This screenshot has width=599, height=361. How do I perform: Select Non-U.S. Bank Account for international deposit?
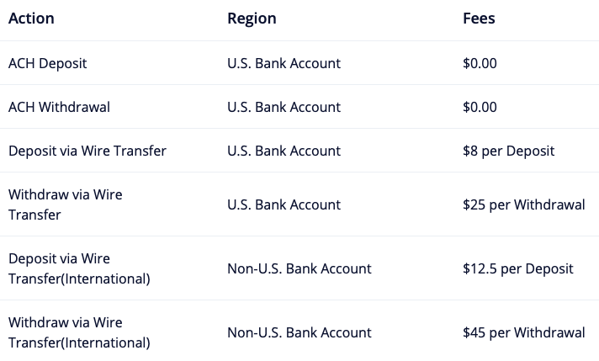coord(299,268)
